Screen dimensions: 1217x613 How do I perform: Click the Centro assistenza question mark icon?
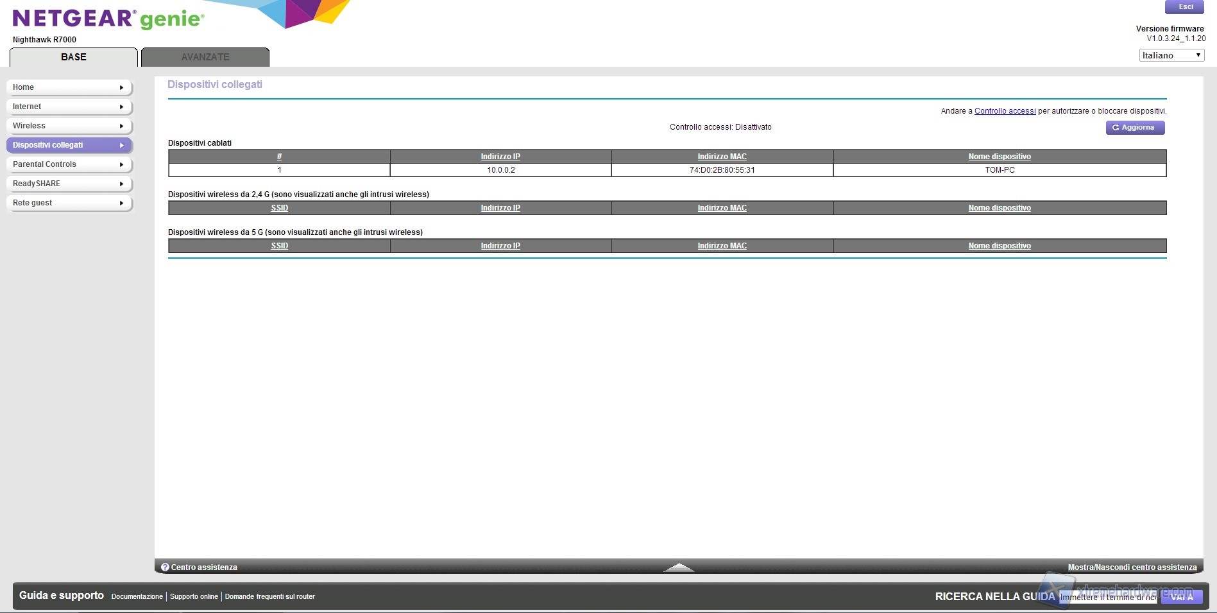165,567
